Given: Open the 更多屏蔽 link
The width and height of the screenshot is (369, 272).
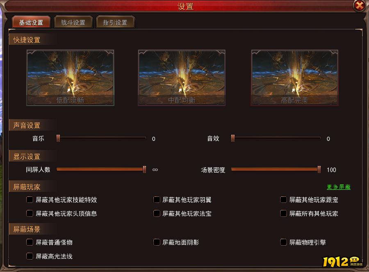Looking at the screenshot, I should [x=339, y=187].
